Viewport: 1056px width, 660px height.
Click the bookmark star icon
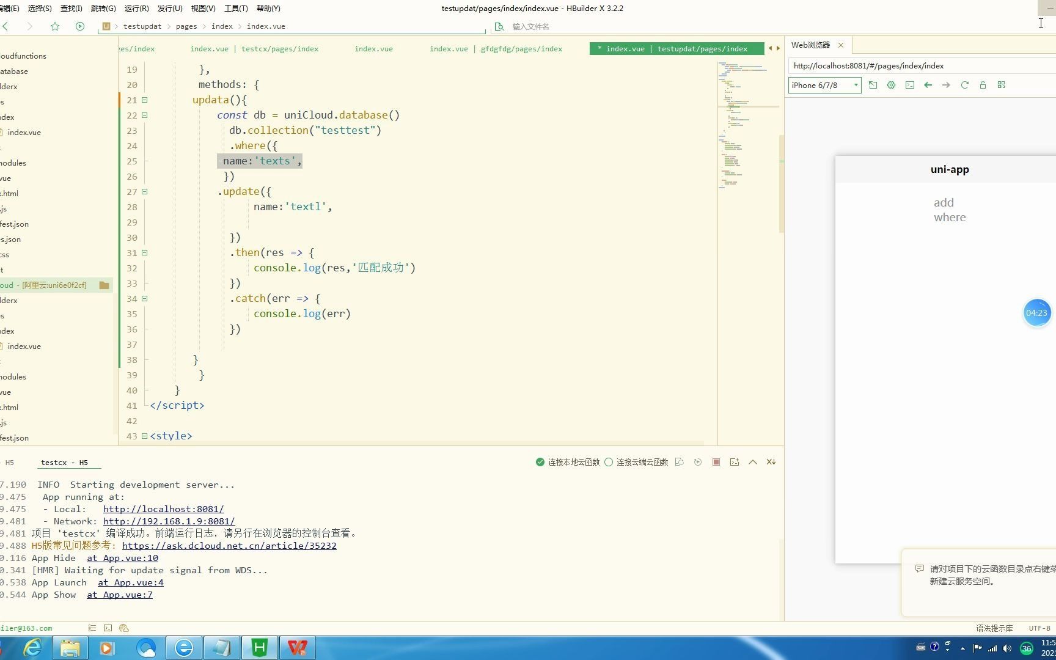click(x=55, y=26)
